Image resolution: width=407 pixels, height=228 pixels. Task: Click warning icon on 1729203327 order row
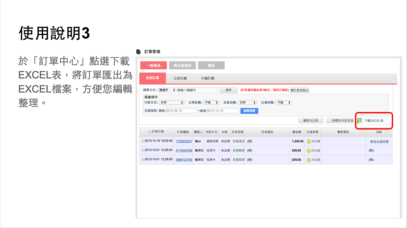pyautogui.click(x=309, y=142)
